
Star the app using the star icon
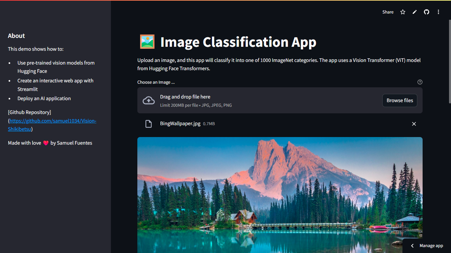[x=402, y=12]
